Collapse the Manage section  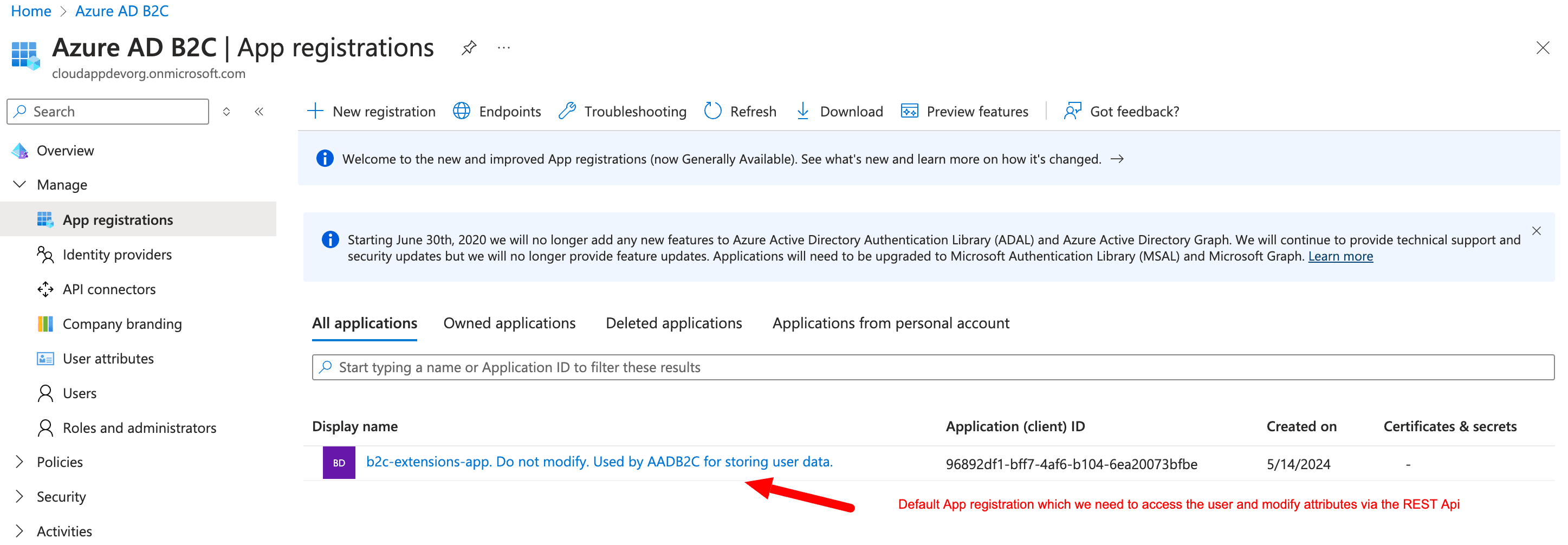(19, 184)
